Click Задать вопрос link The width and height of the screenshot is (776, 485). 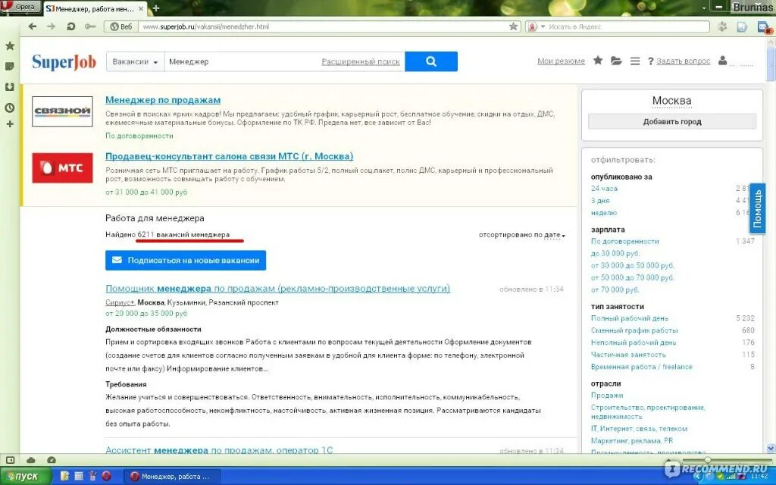coord(683,61)
